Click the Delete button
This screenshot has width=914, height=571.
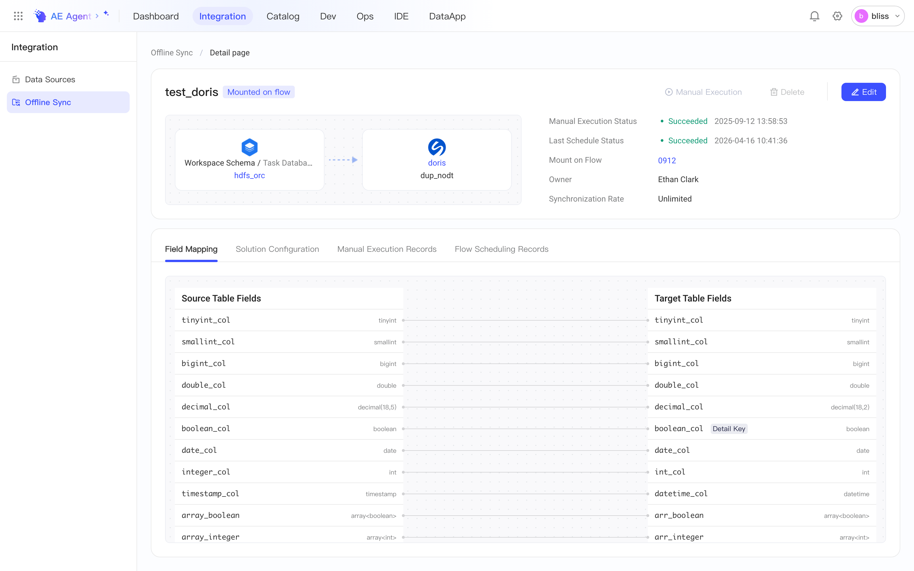click(787, 92)
